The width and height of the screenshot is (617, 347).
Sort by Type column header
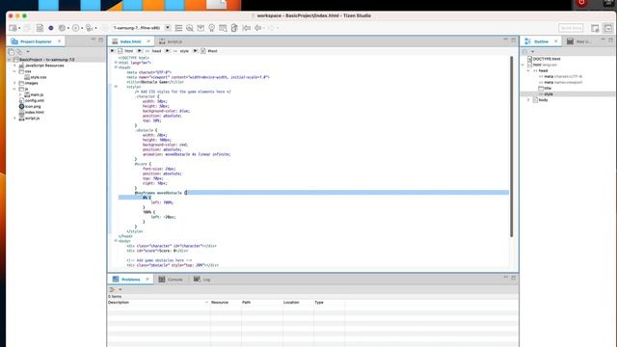tap(329, 302)
